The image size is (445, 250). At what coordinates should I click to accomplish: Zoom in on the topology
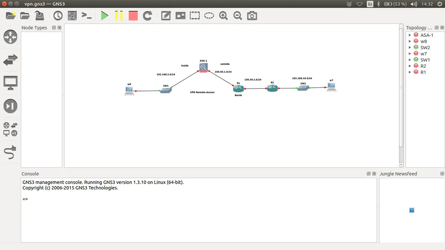pyautogui.click(x=223, y=16)
